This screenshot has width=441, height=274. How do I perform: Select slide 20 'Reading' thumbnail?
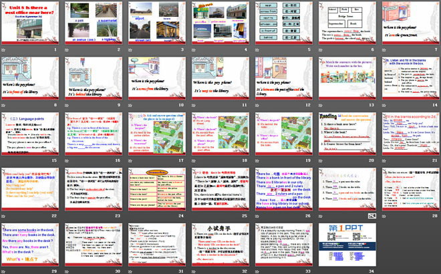point(347,134)
